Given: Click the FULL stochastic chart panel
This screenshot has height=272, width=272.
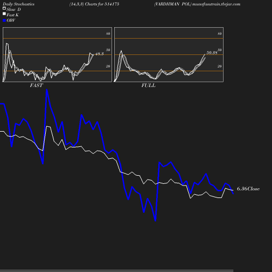Looking at the screenshot, I should click(169, 54).
